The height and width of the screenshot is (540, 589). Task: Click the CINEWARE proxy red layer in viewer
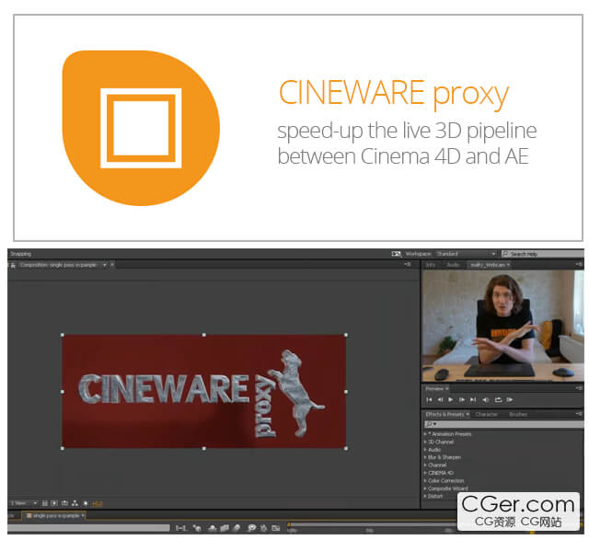[204, 391]
